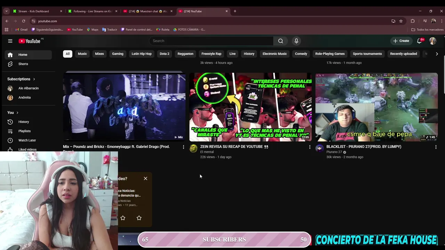Open the account avatar menu
445x250 pixels.
pyautogui.click(x=432, y=41)
